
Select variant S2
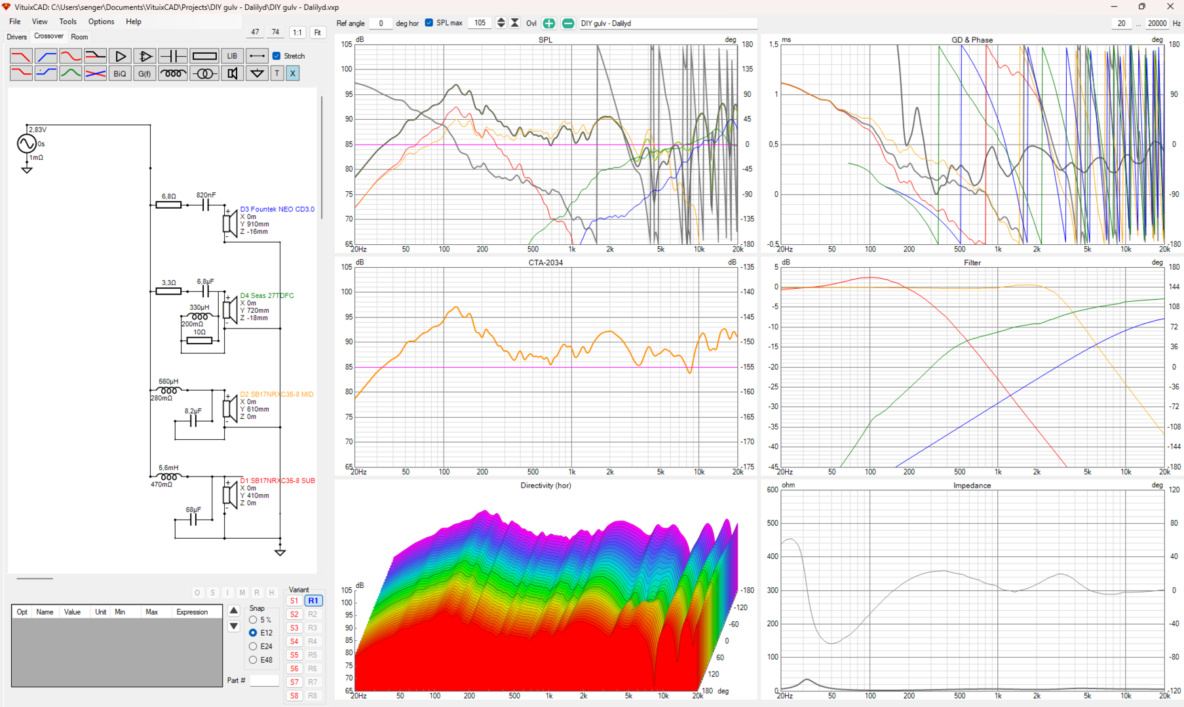point(294,614)
